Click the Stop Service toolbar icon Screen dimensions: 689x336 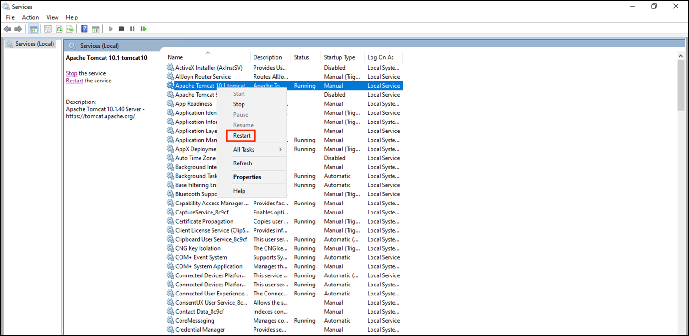click(x=121, y=29)
